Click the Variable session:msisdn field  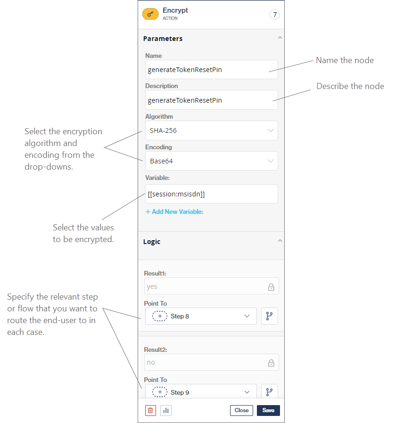pyautogui.click(x=211, y=194)
